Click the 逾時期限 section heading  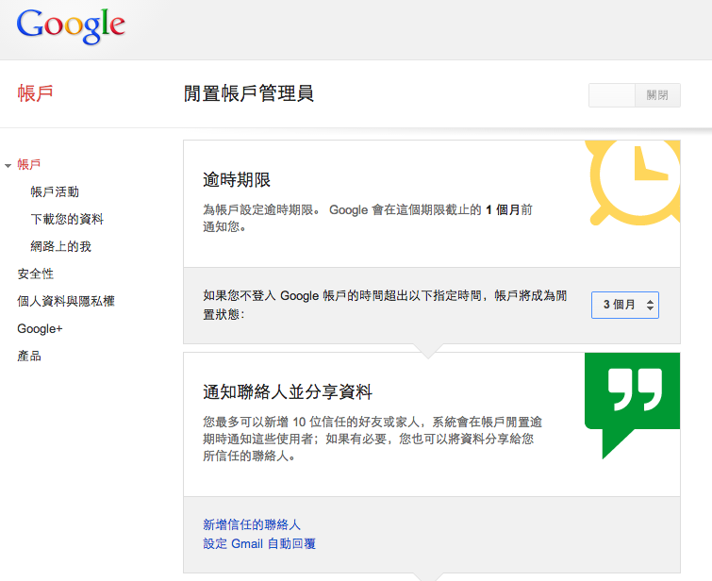(x=237, y=180)
